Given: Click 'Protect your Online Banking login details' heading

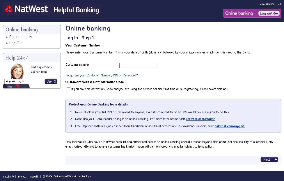Looking at the screenshot, I should 98,104.
